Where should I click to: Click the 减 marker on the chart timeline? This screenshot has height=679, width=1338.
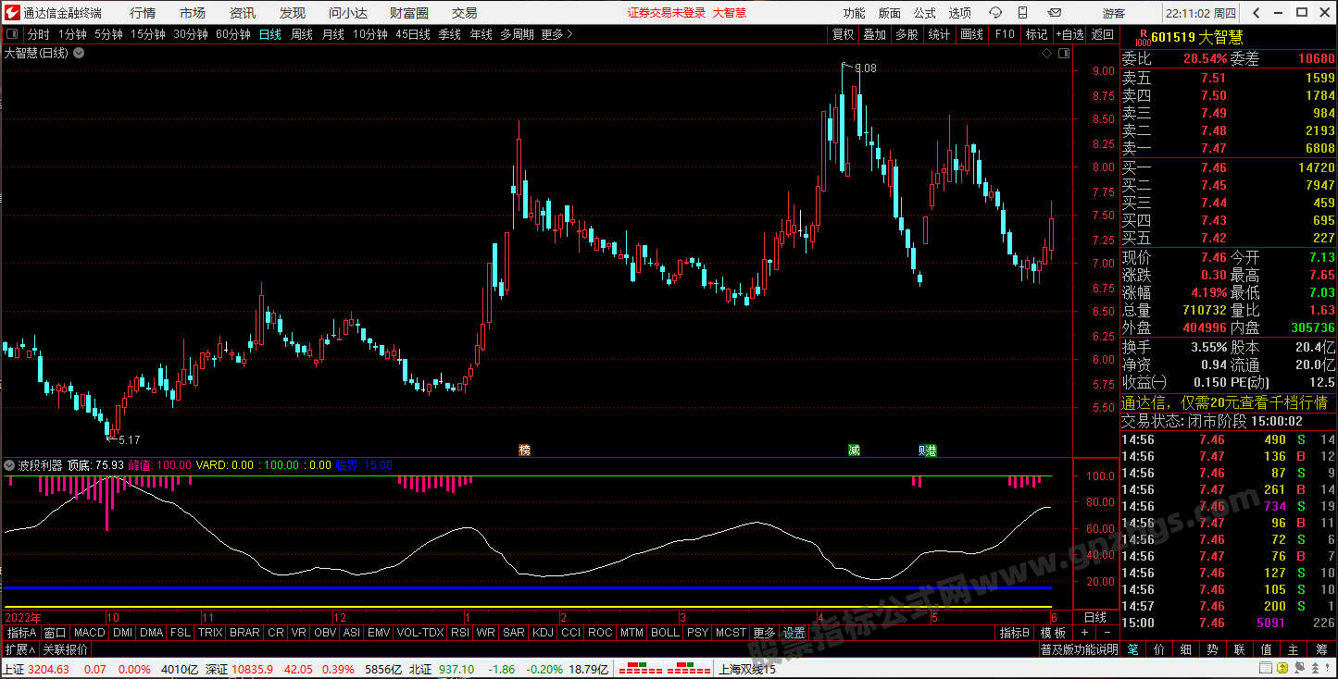(854, 451)
